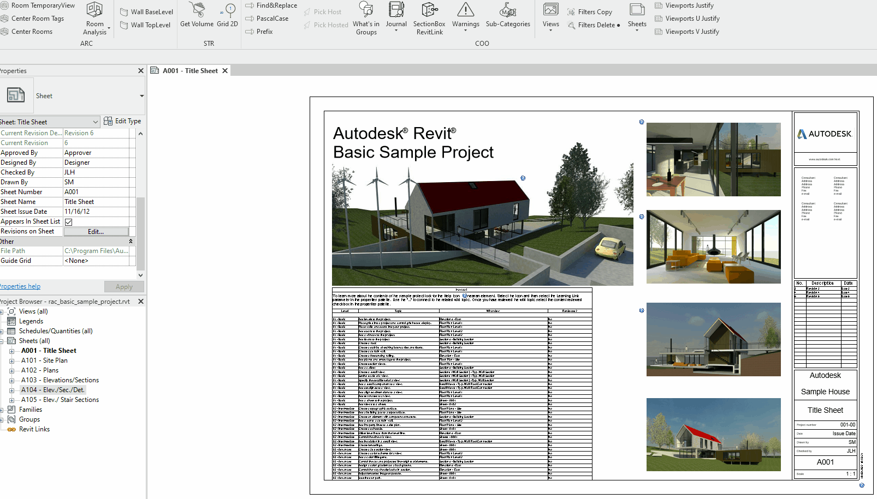This screenshot has height=499, width=877.
Task: Click Center Room Tags tool
Action: pos(32,19)
